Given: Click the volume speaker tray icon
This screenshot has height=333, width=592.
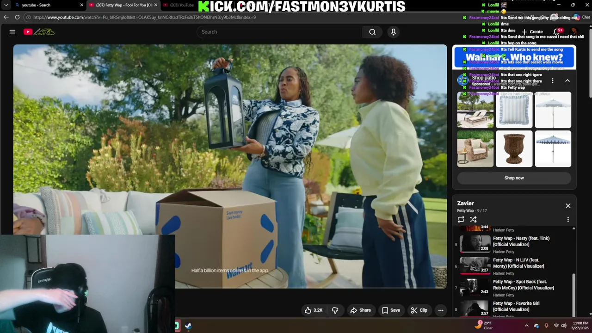Looking at the screenshot, I should [x=564, y=326].
